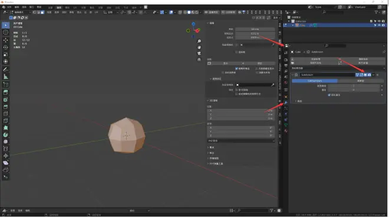Screen dimensions: 389x217
Task: Toggle the checked box under subdivision levels
Action: pos(329,95)
